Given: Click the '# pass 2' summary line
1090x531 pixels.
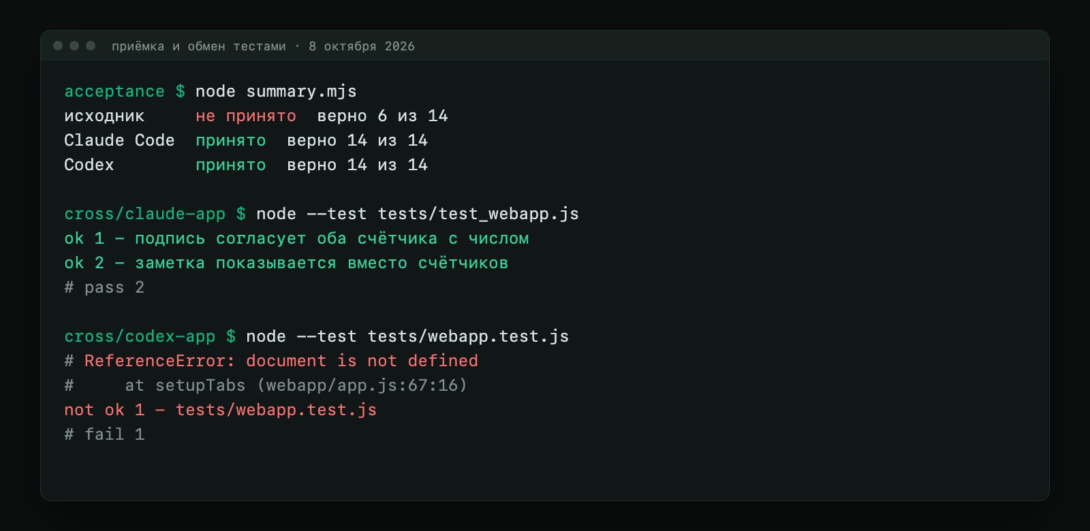Looking at the screenshot, I should click(104, 287).
